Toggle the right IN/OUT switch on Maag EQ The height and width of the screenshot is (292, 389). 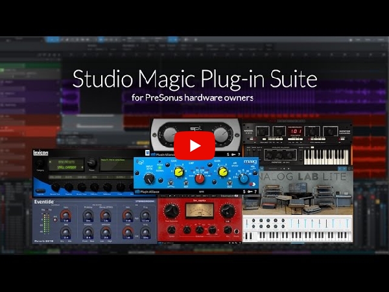(230, 183)
